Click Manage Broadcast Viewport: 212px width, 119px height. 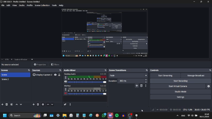[x=196, y=75]
